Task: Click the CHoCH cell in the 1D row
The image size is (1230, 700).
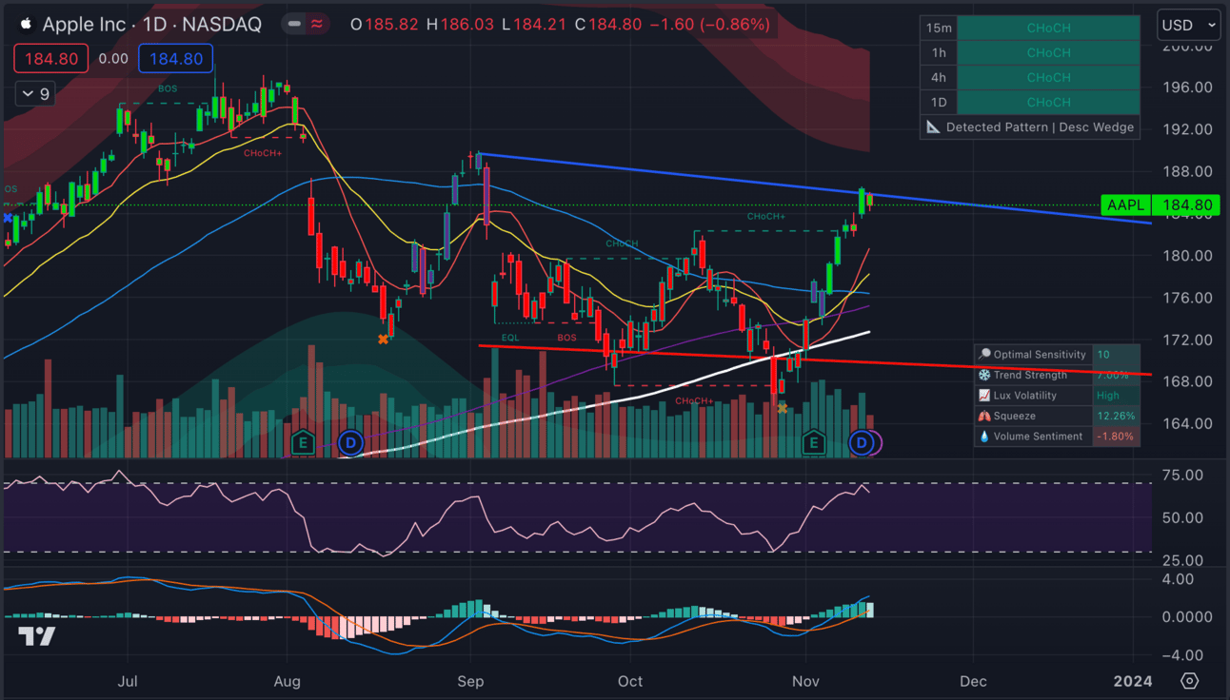Action: tap(1048, 103)
